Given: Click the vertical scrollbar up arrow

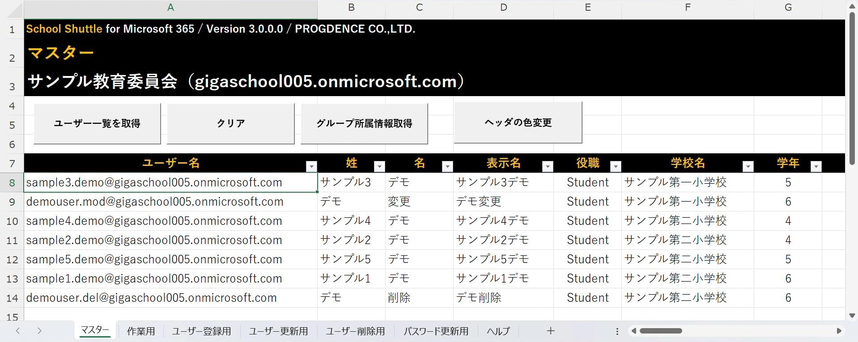Looking at the screenshot, I should pyautogui.click(x=852, y=6).
